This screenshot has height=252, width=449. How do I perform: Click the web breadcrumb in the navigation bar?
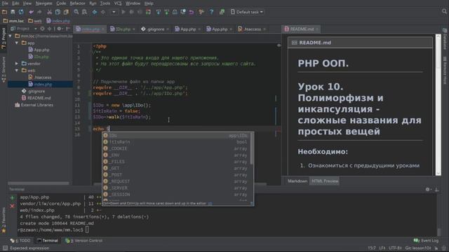(x=35, y=21)
